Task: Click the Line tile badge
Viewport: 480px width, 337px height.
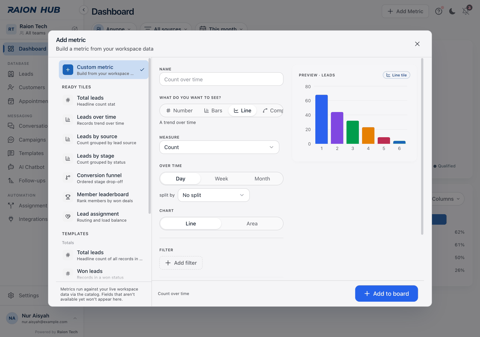Action: click(396, 75)
